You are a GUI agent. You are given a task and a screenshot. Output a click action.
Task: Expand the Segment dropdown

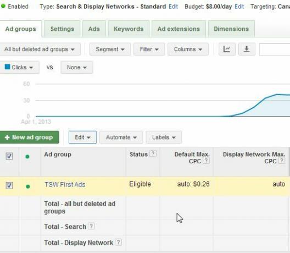coord(110,50)
